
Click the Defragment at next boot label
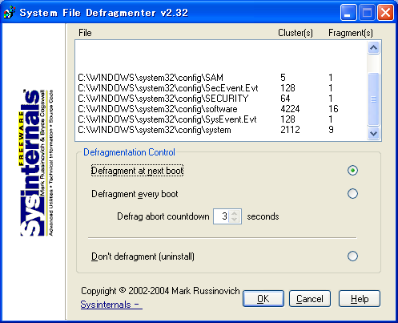point(137,171)
